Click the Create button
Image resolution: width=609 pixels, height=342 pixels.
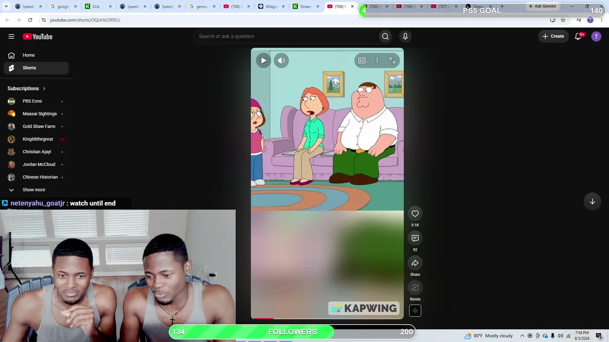(553, 37)
